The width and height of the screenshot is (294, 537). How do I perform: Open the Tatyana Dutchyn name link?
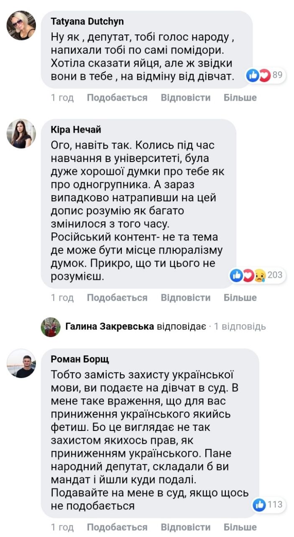87,21
